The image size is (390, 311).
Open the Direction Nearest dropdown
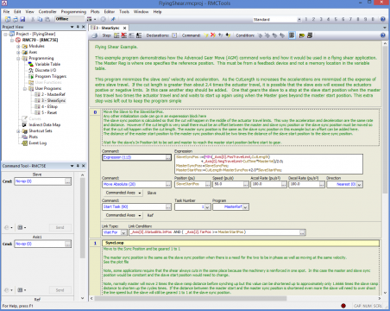click(x=360, y=184)
